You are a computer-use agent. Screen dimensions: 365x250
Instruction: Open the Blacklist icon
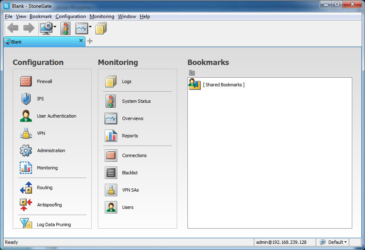point(111,173)
